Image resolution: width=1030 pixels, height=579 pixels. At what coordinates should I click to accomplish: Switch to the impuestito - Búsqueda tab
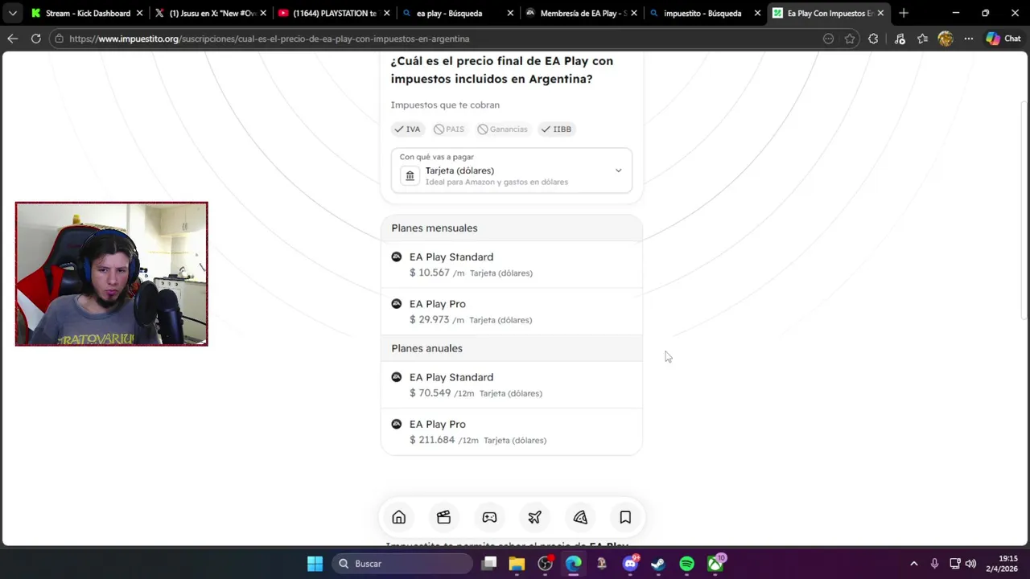tap(703, 13)
